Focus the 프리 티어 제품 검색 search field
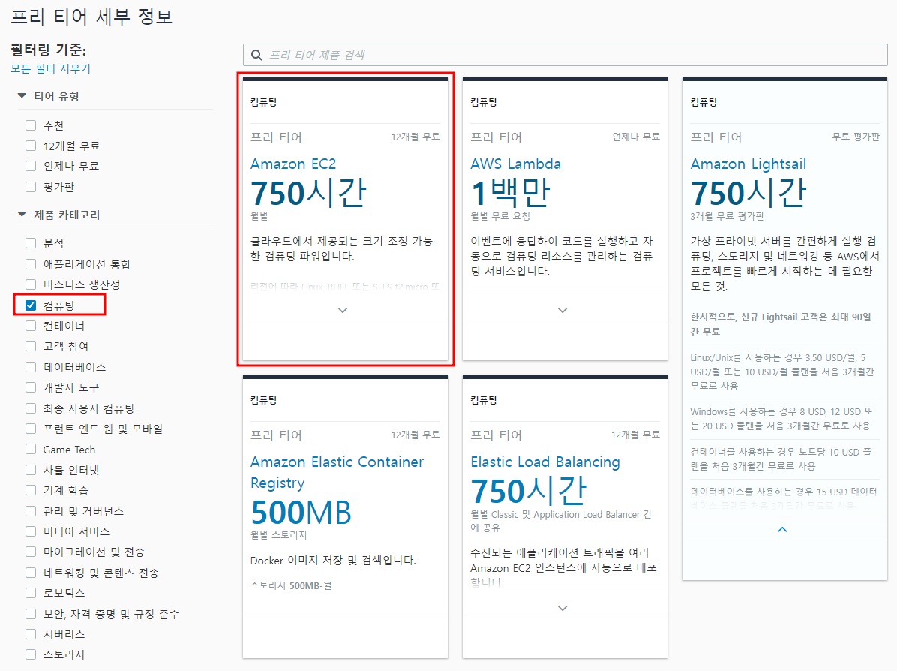Viewport: 897px width, 671px height. [x=565, y=55]
